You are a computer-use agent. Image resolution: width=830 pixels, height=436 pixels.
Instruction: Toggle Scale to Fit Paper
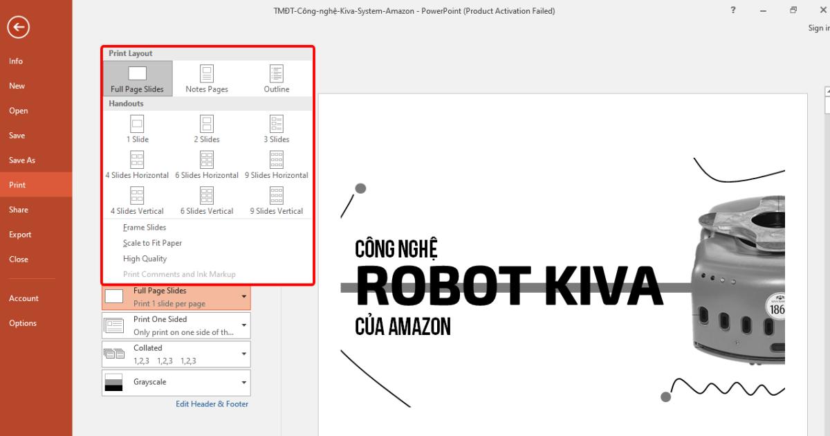152,243
